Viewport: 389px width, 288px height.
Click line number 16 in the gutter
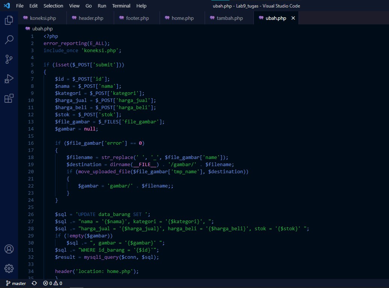(31, 143)
